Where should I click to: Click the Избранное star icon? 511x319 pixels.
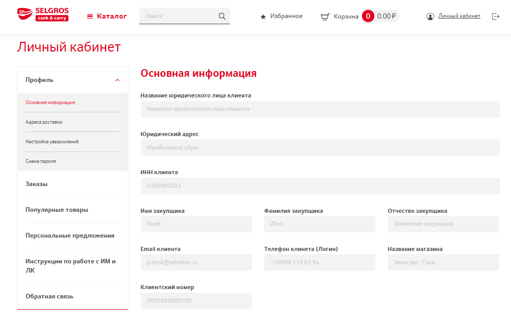(x=263, y=16)
